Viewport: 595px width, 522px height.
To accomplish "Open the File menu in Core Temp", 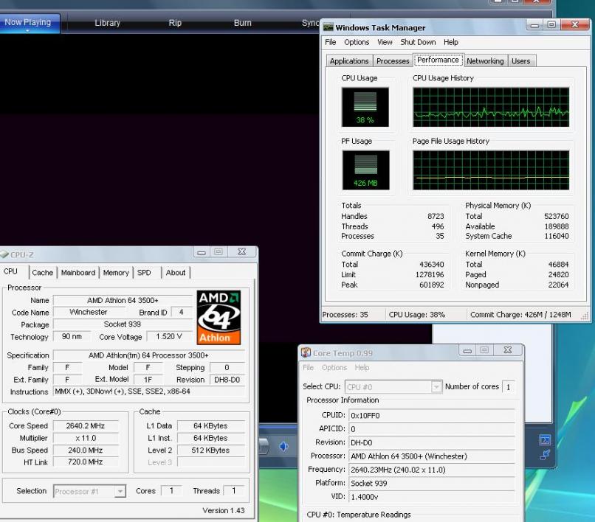I will [308, 367].
